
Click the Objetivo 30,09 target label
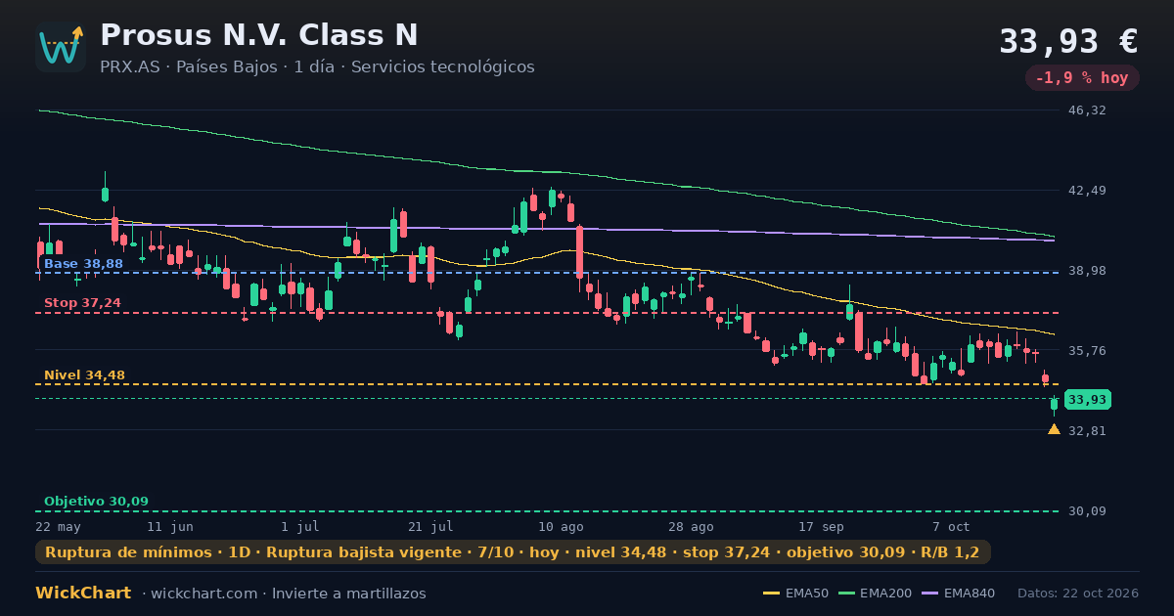96,501
